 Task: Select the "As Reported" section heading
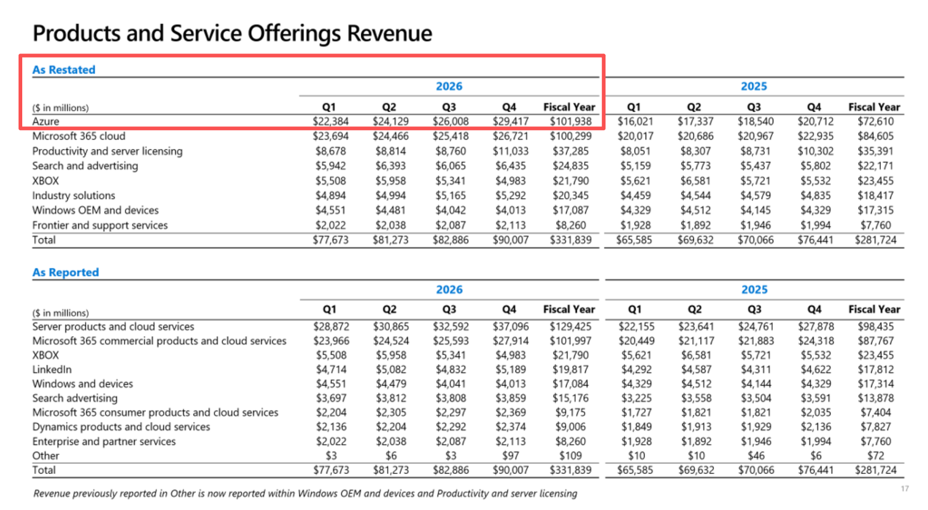tap(66, 272)
